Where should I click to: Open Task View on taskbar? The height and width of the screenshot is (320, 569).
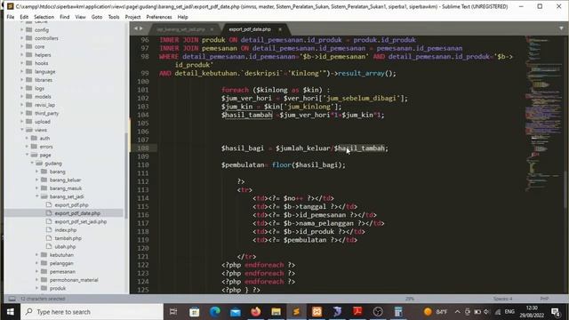coord(173,312)
